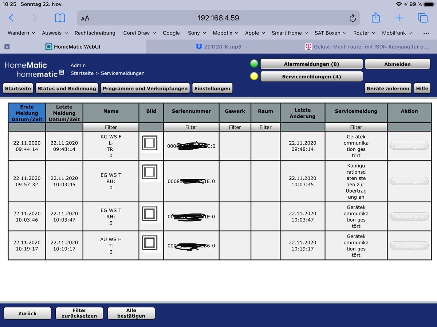Image resolution: width=437 pixels, height=327 pixels.
Task: Expand the Corel Draw bookmarks folder
Action: pos(140,33)
